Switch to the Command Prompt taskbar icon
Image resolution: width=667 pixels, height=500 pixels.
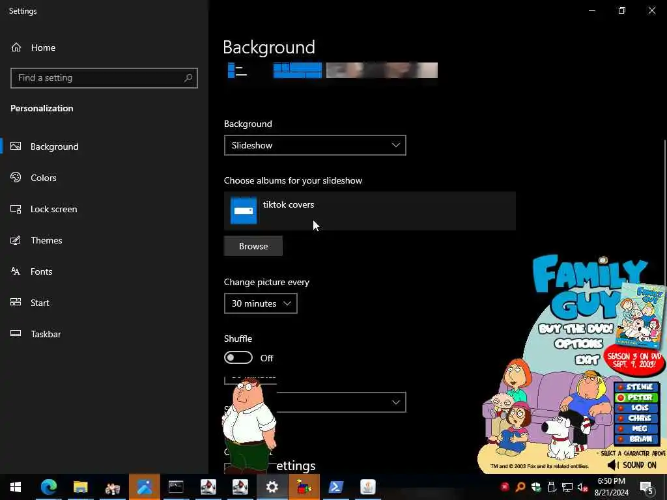coord(176,487)
